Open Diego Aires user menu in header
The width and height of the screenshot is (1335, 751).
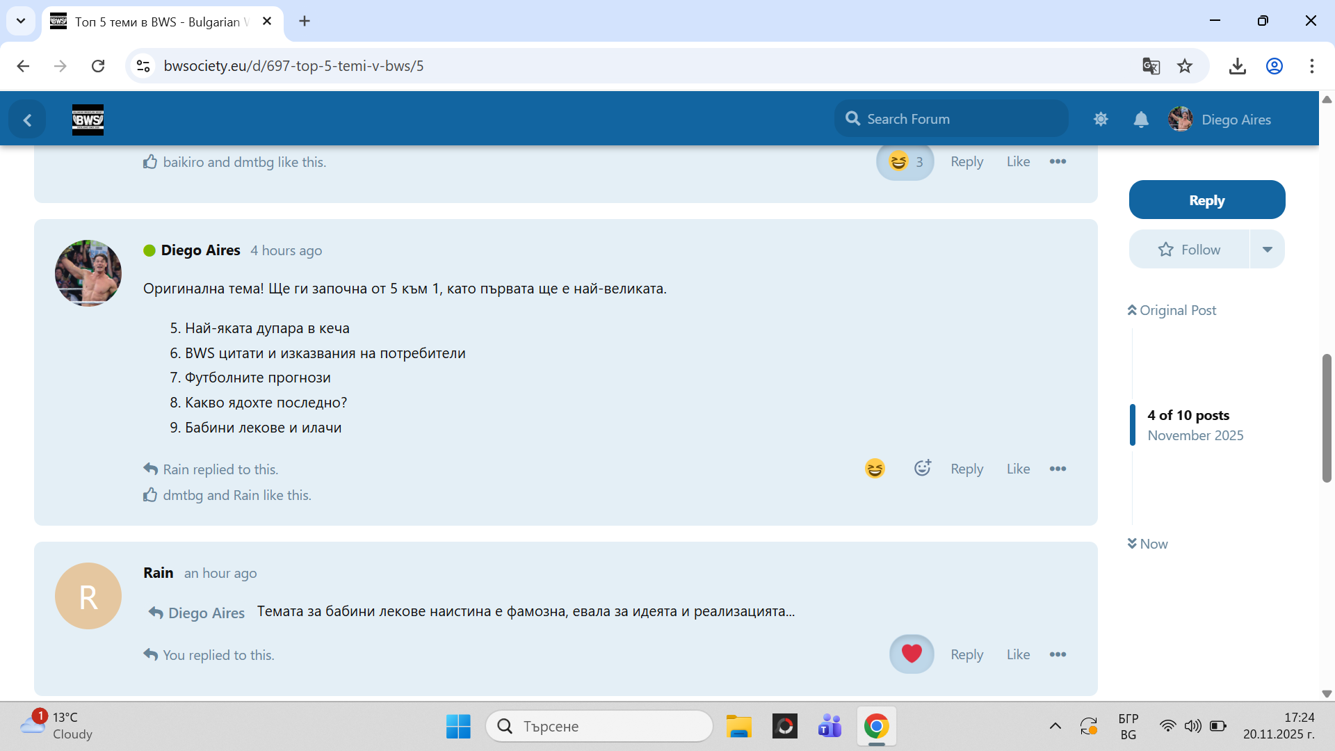click(1221, 120)
